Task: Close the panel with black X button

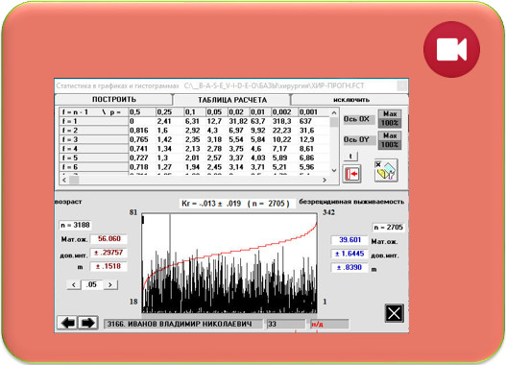Action: point(394,313)
